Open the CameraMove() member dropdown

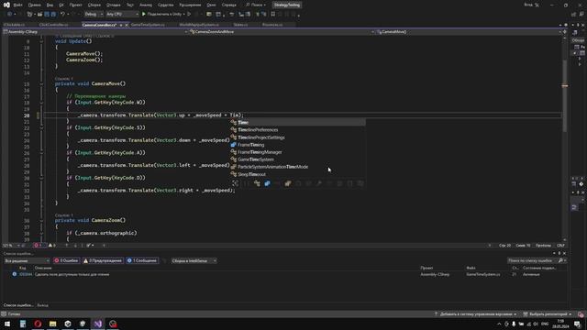click(x=469, y=32)
